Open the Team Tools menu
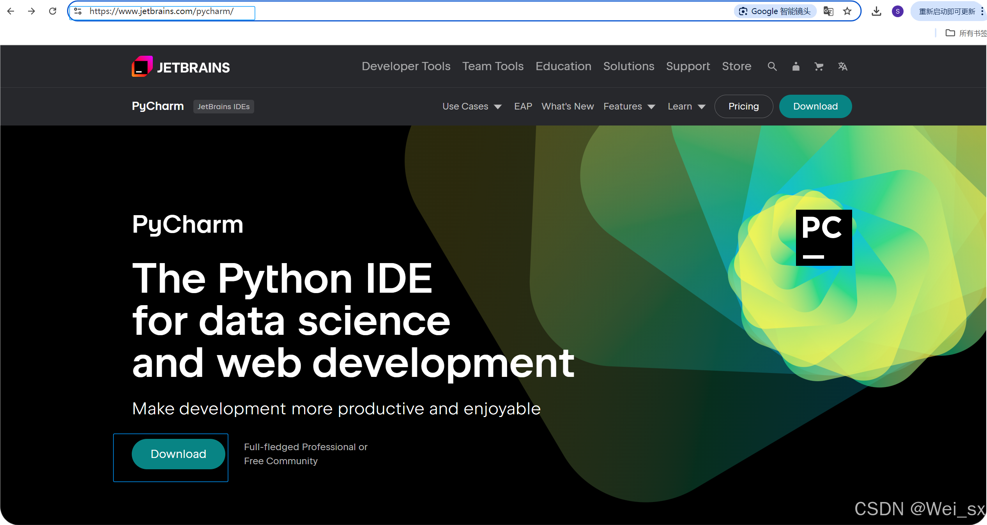 coord(493,66)
